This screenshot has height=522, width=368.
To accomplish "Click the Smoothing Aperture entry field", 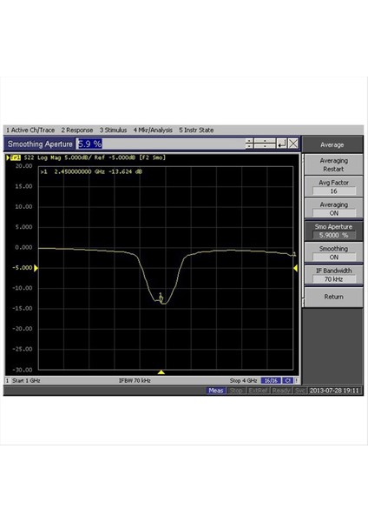I will pos(161,144).
